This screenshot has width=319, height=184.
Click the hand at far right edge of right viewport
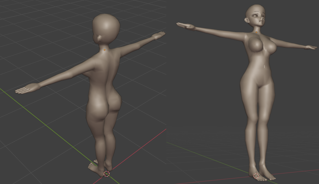(311, 47)
